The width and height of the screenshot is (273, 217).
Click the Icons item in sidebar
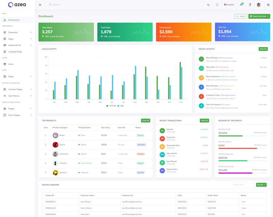coord(11,64)
